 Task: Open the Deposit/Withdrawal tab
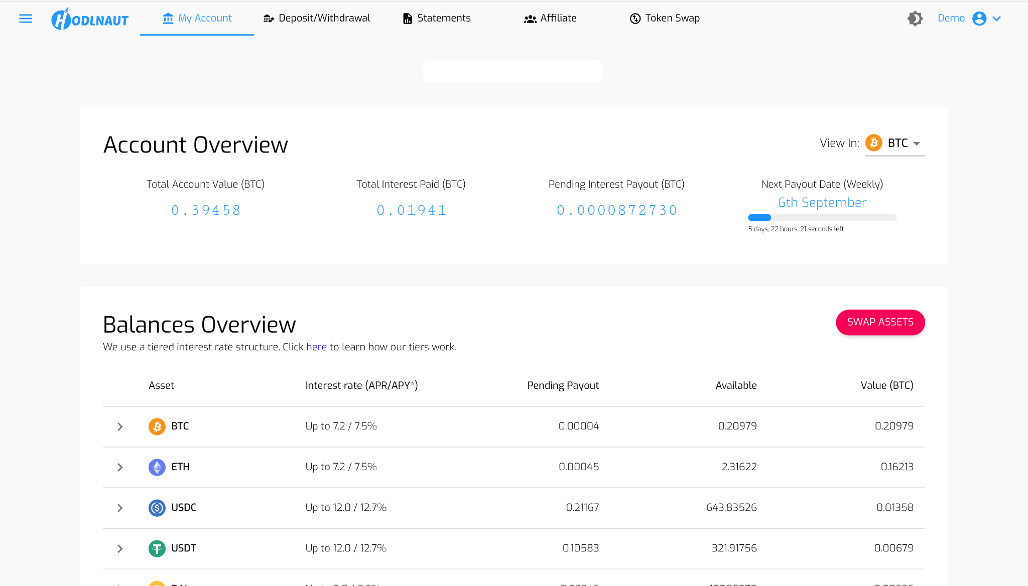(x=317, y=19)
